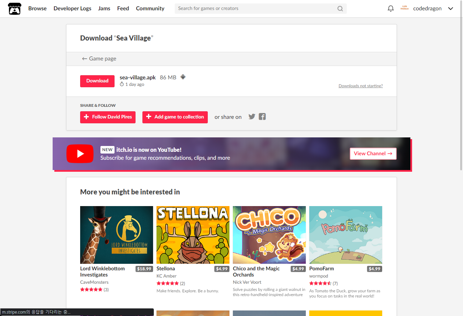Click Stellona's $4.99 price tag
The image size is (463, 316).
222,269
